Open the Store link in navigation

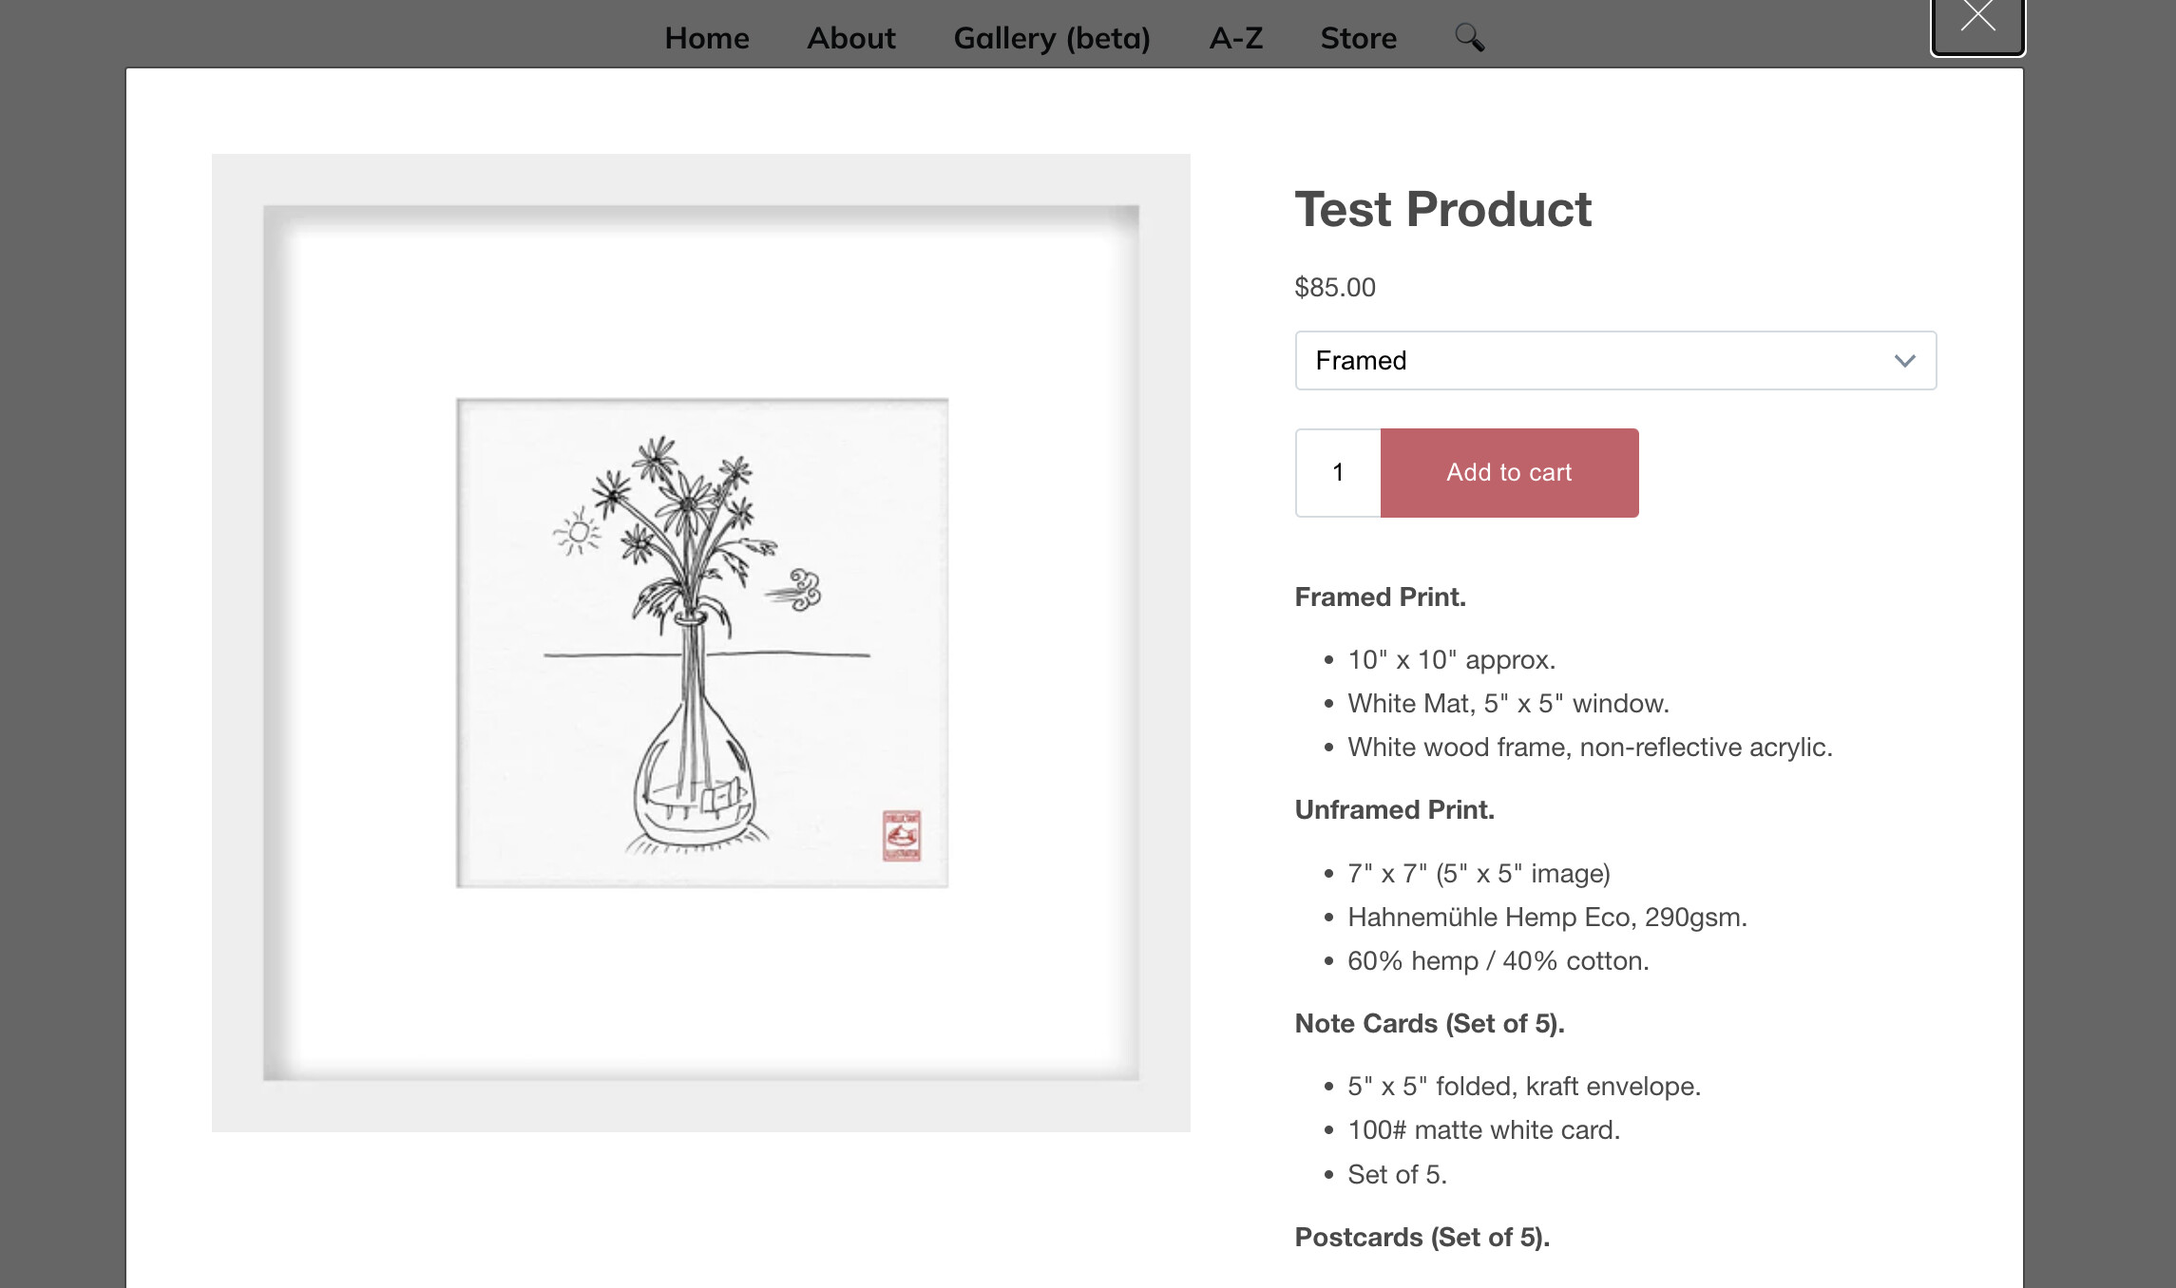pyautogui.click(x=1358, y=38)
